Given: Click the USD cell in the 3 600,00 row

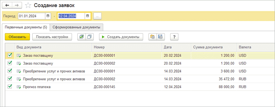Looking at the screenshot, I should [x=243, y=71].
